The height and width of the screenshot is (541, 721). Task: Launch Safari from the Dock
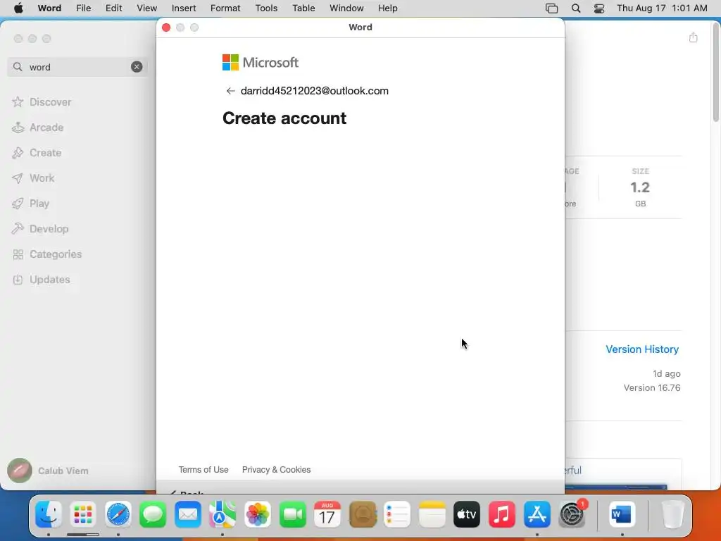pyautogui.click(x=118, y=514)
